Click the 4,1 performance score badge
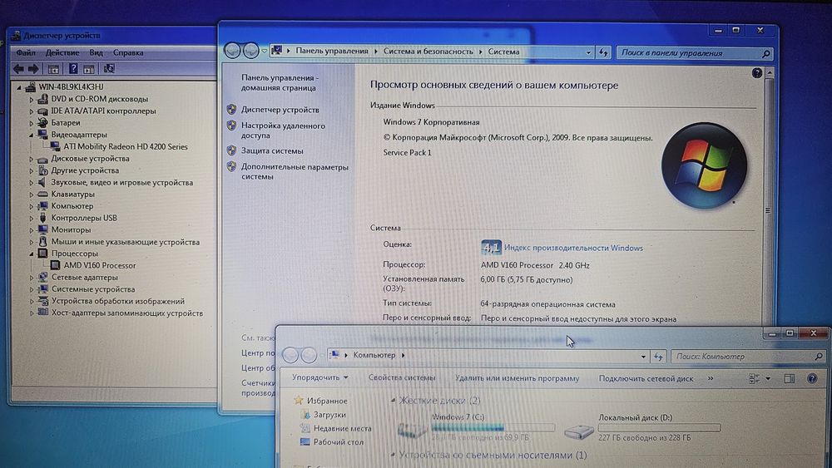Image resolution: width=832 pixels, height=468 pixels. point(491,248)
